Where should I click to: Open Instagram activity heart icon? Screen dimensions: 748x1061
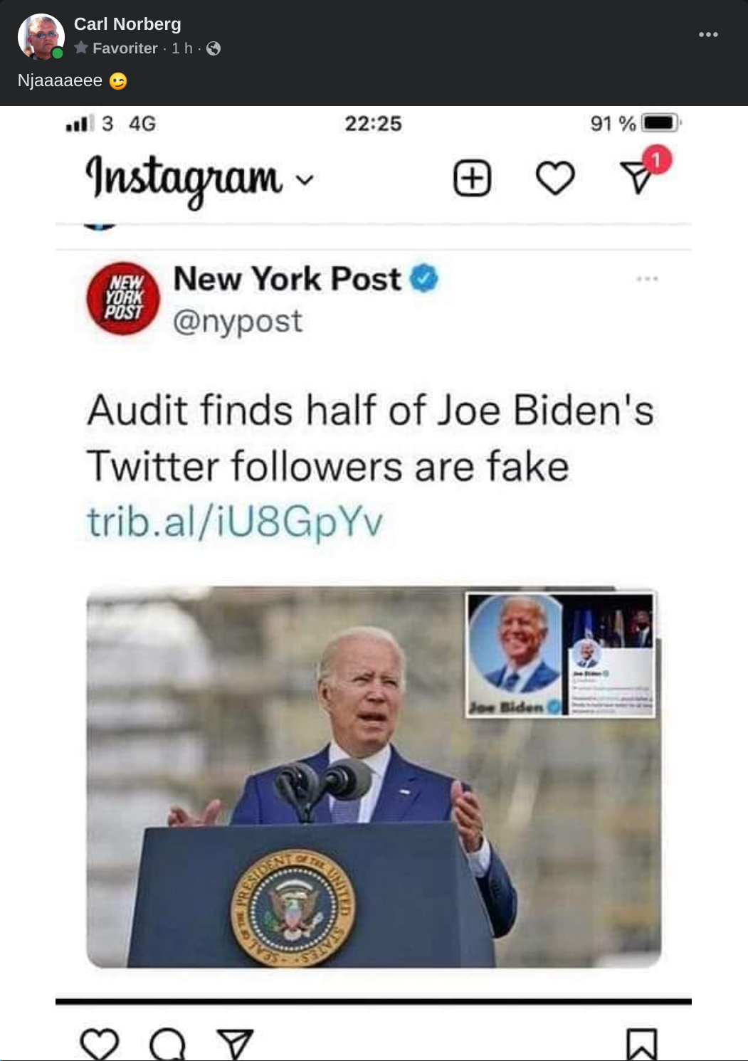click(554, 178)
